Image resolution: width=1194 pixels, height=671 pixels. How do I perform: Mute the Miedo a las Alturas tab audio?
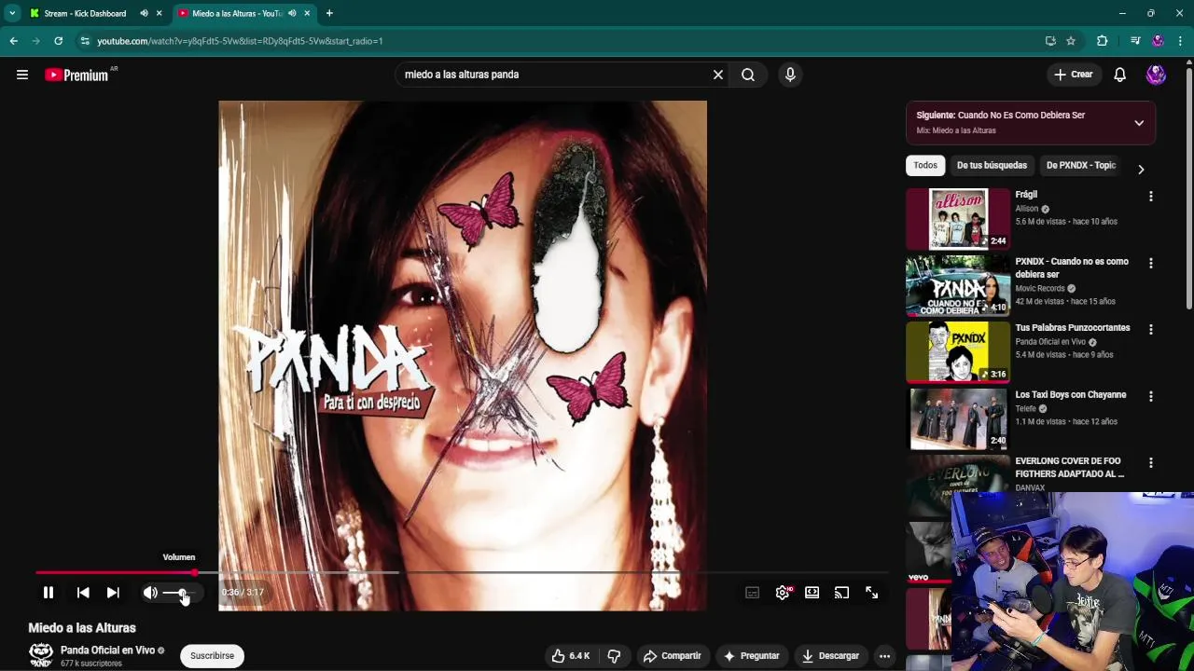point(292,14)
